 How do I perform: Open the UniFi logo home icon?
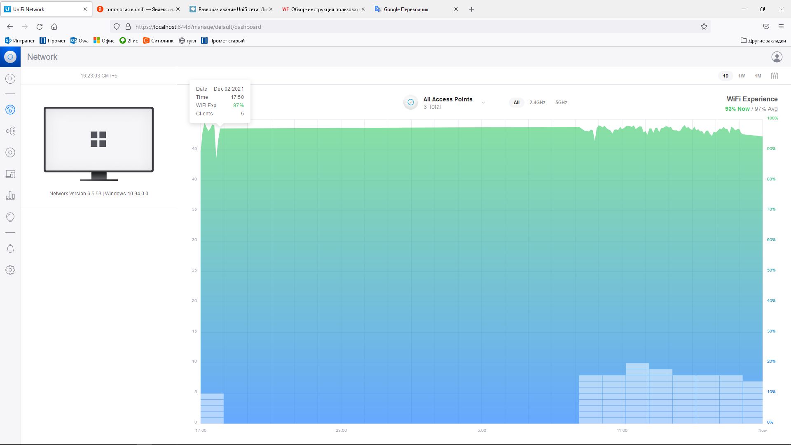pos(10,57)
